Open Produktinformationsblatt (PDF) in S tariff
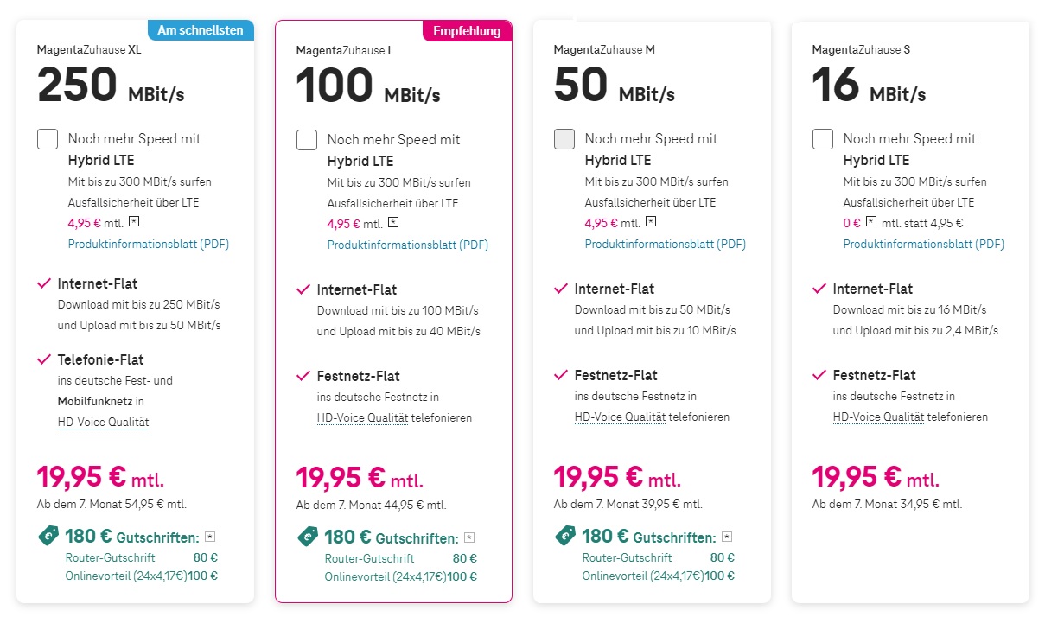 924,244
